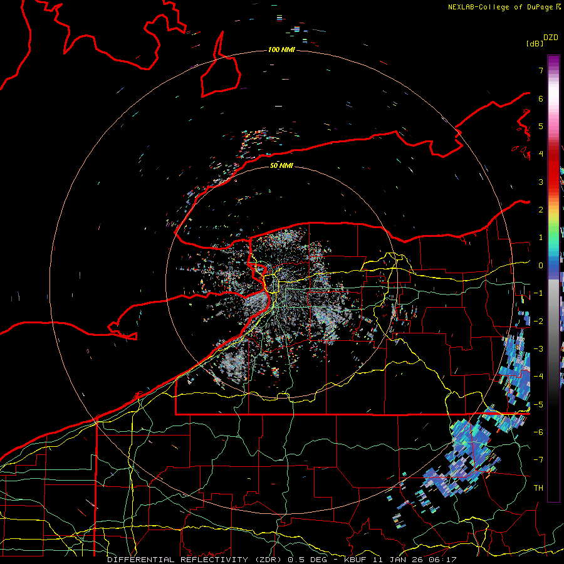Viewport: 564px width, 564px height.
Task: Click the vertical ZDR color bar
Action: pos(553,279)
